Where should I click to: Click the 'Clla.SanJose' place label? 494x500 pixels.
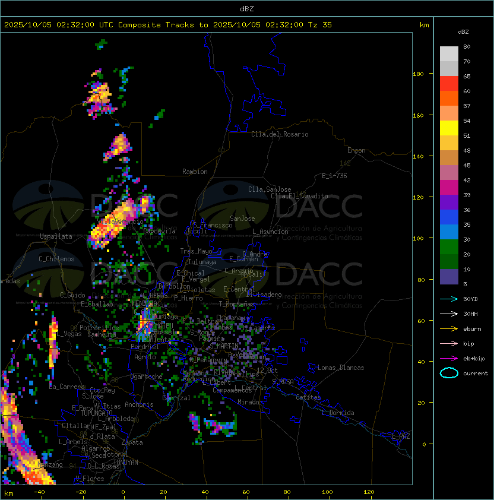tap(270, 189)
